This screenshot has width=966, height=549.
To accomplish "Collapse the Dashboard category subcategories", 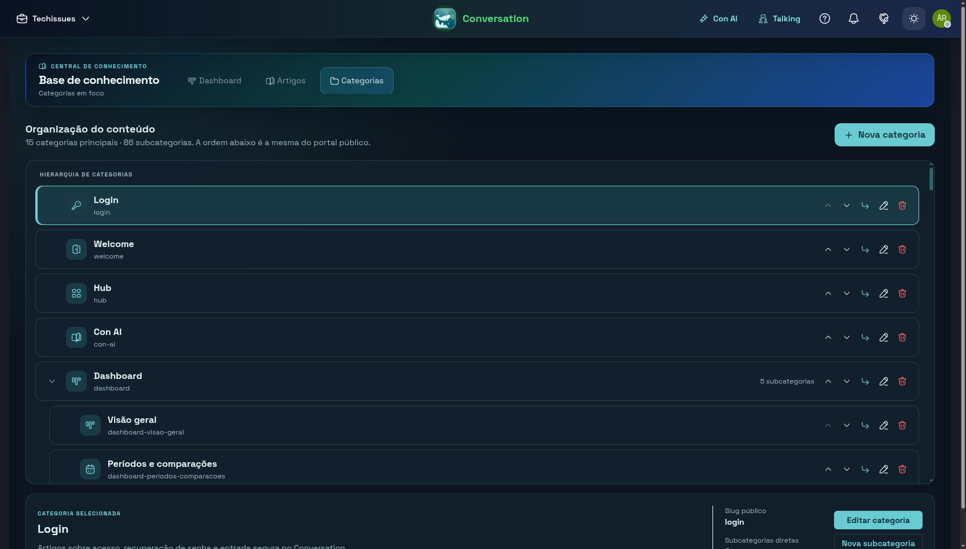I will [52, 381].
